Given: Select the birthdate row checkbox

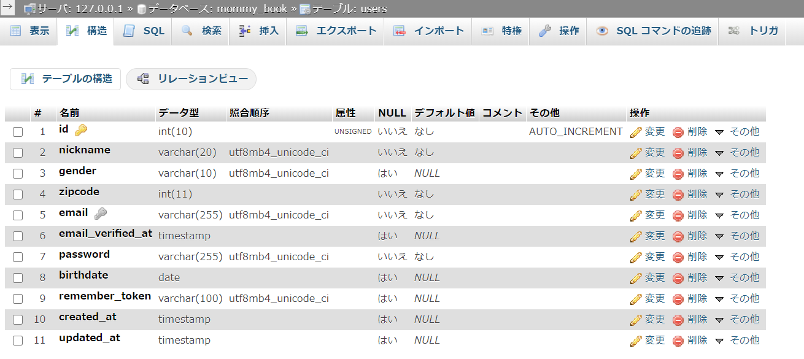Looking at the screenshot, I should click(x=18, y=278).
